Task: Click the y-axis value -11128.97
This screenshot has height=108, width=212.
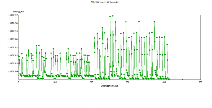Action: click(x=13, y=15)
